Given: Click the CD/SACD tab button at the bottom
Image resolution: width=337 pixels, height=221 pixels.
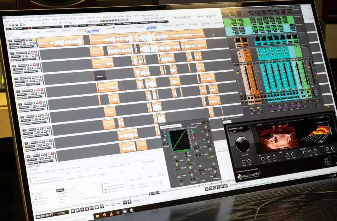Looking at the screenshot, I should (x=154, y=193).
